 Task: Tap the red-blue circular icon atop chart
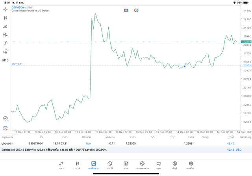click(136, 10)
